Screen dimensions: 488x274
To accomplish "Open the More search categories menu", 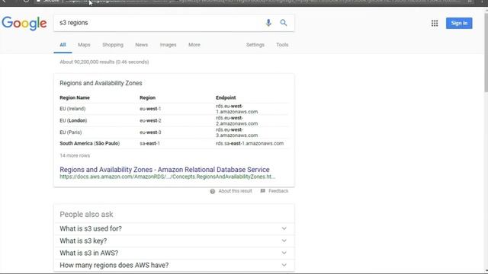I will (x=194, y=45).
